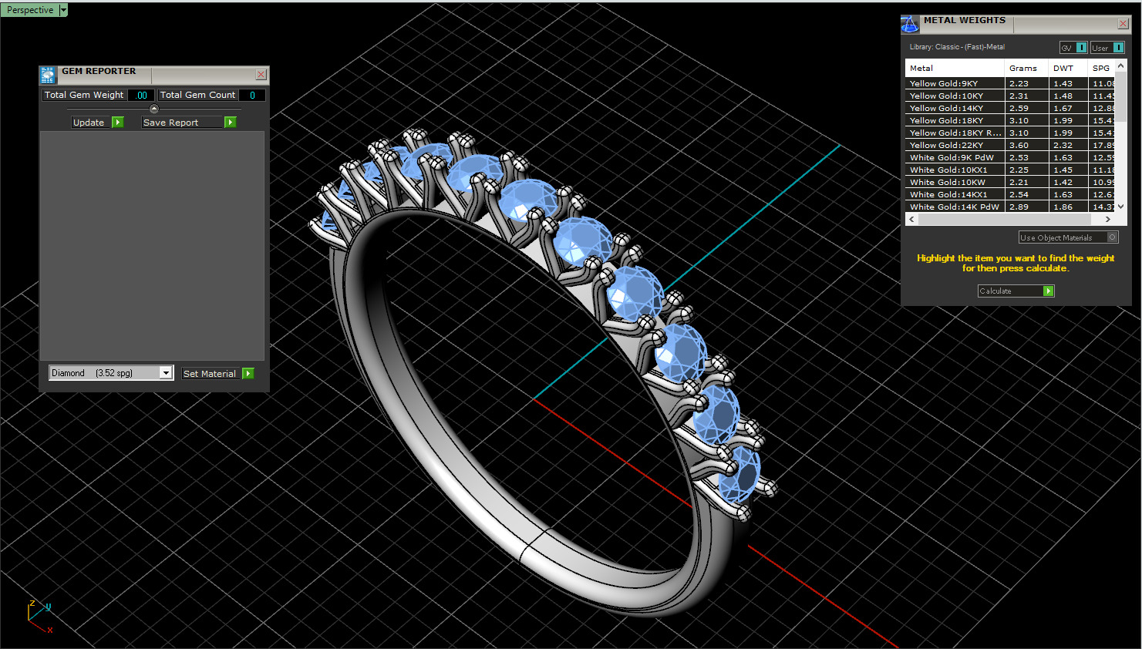1142x649 pixels.
Task: Close the Gem Reporter panel
Action: (261, 75)
